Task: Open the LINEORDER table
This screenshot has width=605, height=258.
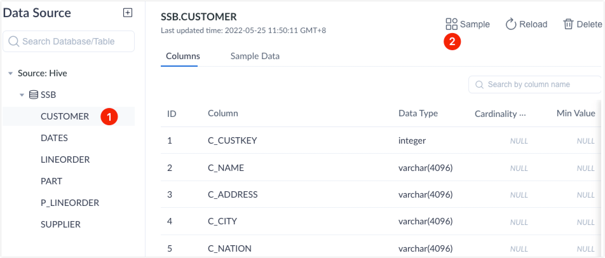Action: click(x=65, y=160)
